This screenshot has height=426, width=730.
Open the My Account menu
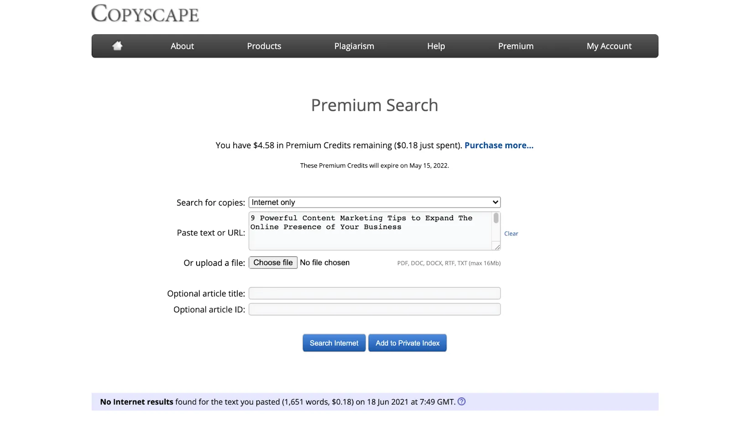click(x=609, y=46)
